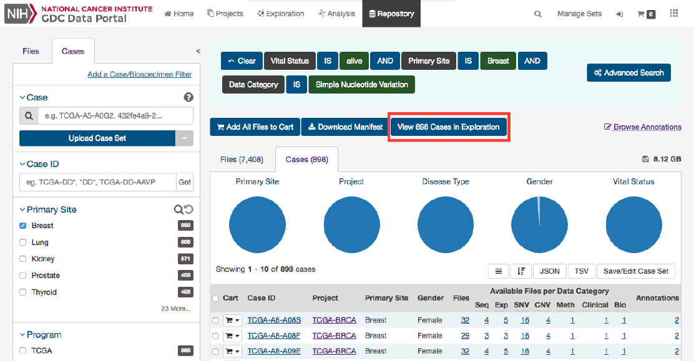
Task: Click the Disease Type pie chart
Action: (x=446, y=224)
